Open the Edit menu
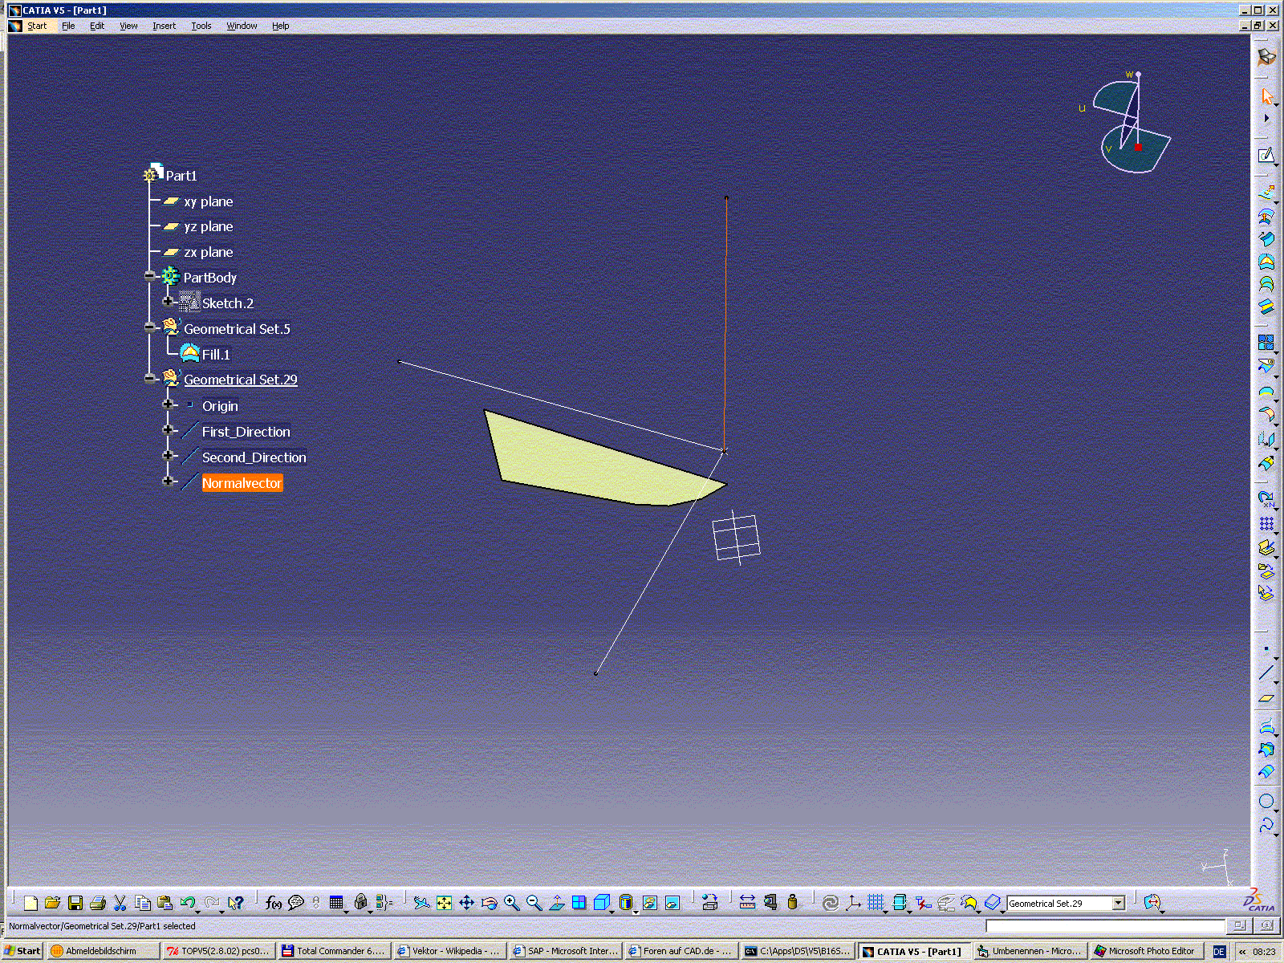 pyautogui.click(x=97, y=26)
